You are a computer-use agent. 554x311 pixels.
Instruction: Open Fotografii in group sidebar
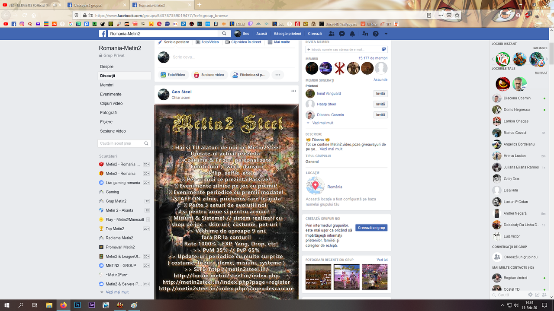[x=109, y=113]
